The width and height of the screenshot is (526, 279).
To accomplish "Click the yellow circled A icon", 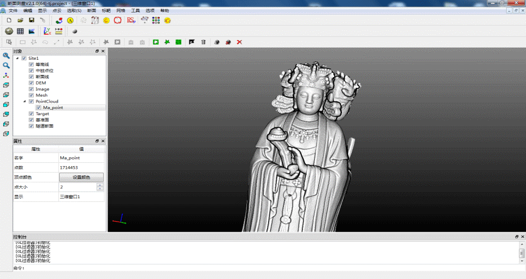I will 70,20.
